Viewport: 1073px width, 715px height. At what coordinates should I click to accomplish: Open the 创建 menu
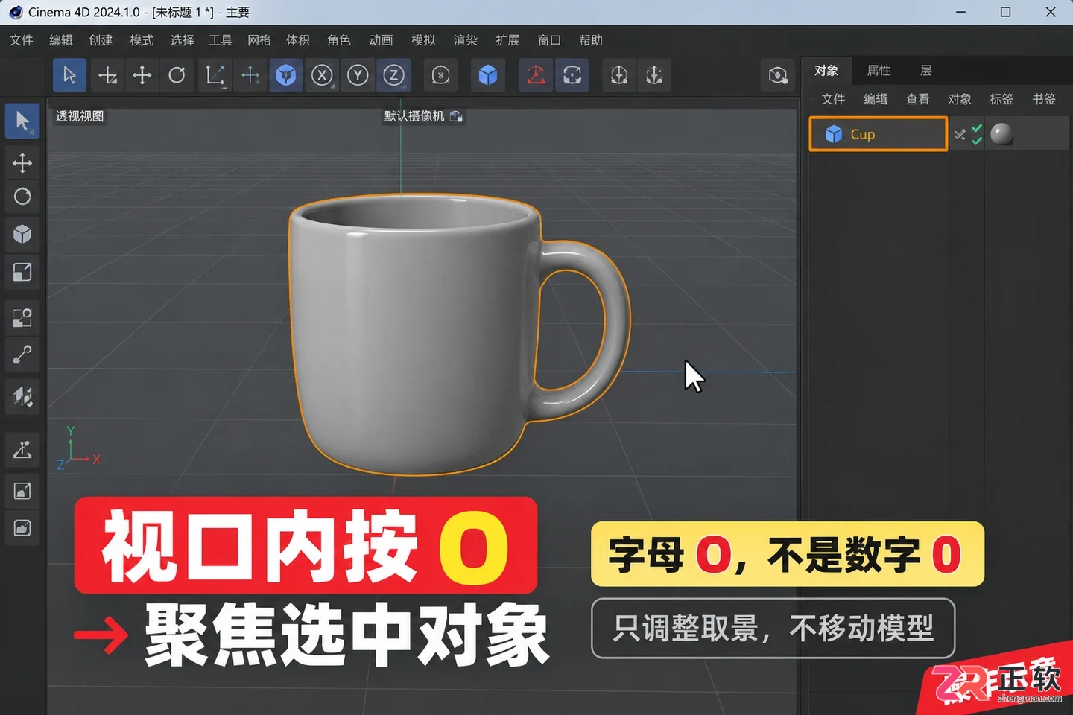coord(101,40)
